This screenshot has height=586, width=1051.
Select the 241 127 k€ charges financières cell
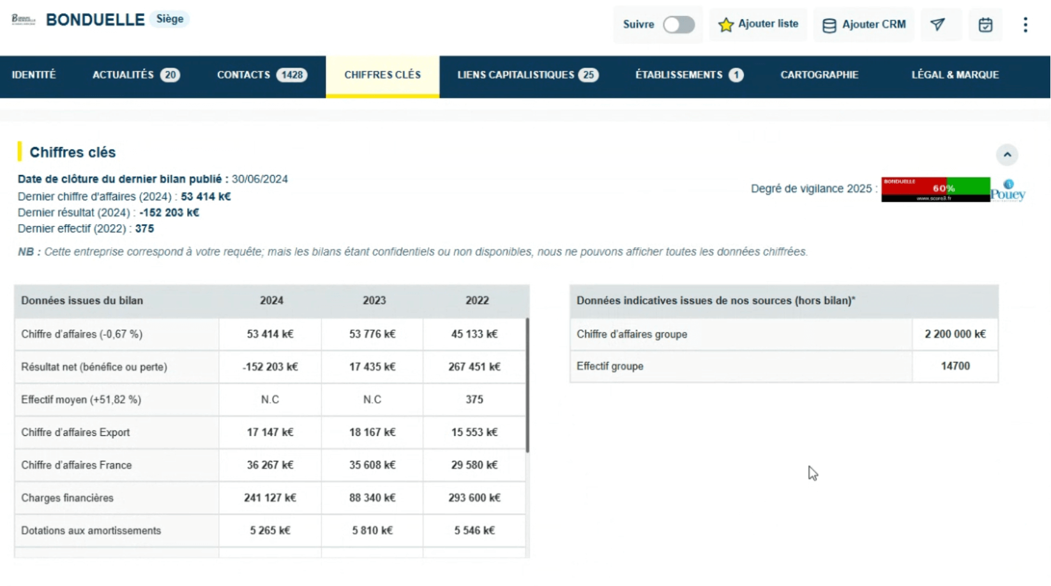[x=270, y=498]
